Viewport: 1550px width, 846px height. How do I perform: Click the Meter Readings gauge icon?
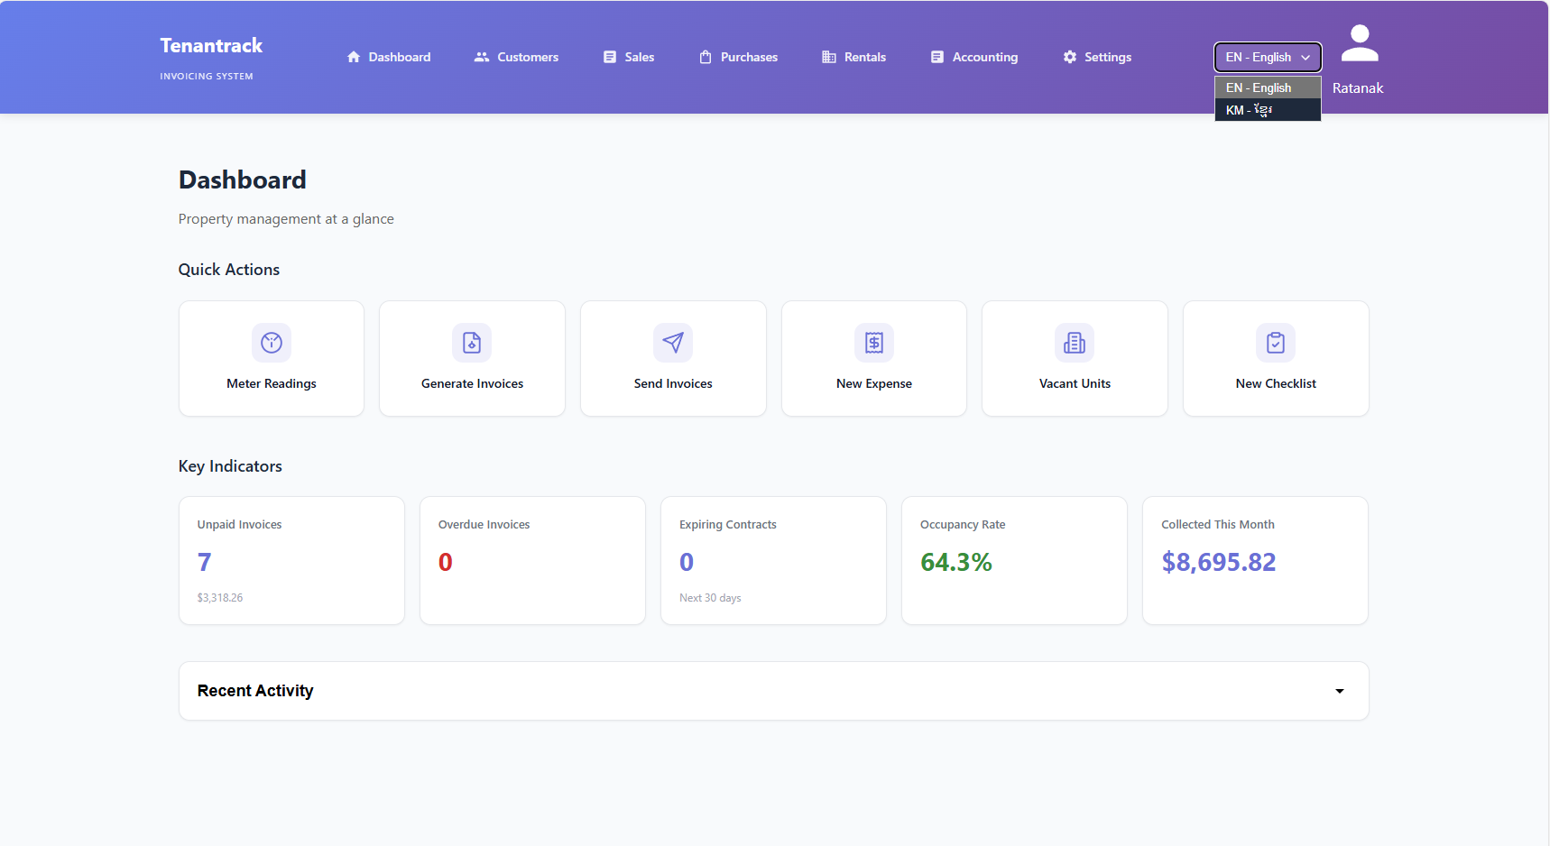272,343
